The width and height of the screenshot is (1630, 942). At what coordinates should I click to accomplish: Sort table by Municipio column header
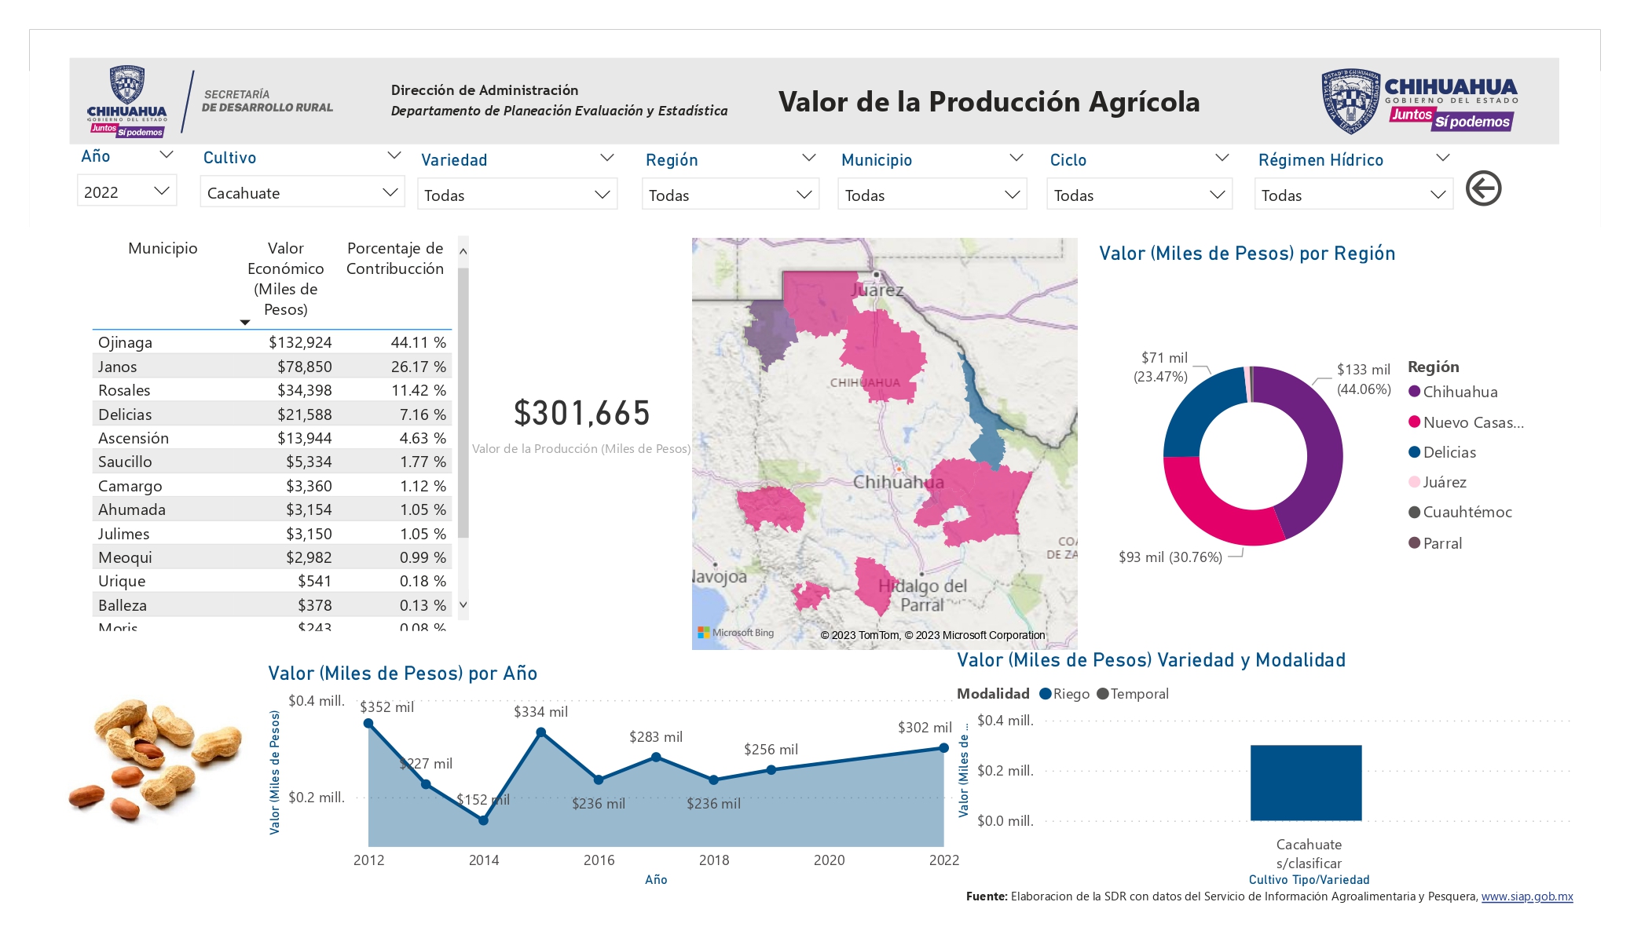point(163,248)
